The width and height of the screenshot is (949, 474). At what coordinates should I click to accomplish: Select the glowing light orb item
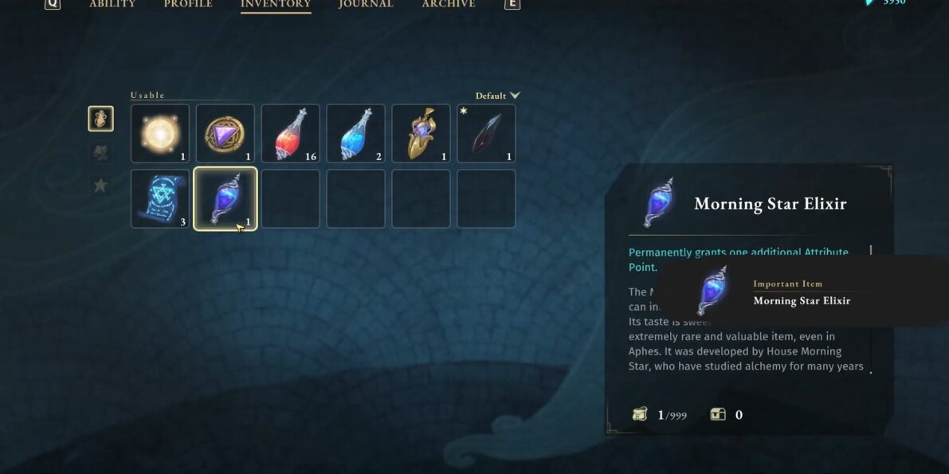tap(160, 133)
